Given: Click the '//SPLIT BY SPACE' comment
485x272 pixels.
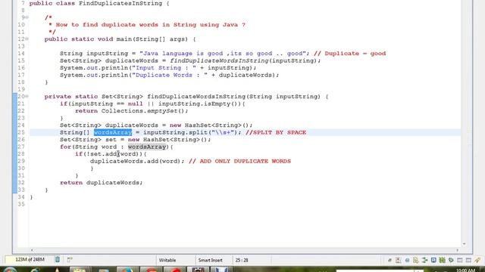Looking at the screenshot, I should pyautogui.click(x=276, y=132).
